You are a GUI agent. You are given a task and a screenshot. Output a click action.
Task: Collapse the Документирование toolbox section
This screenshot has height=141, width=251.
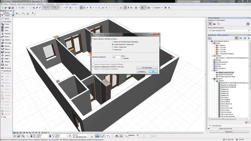pyautogui.click(x=2, y=70)
